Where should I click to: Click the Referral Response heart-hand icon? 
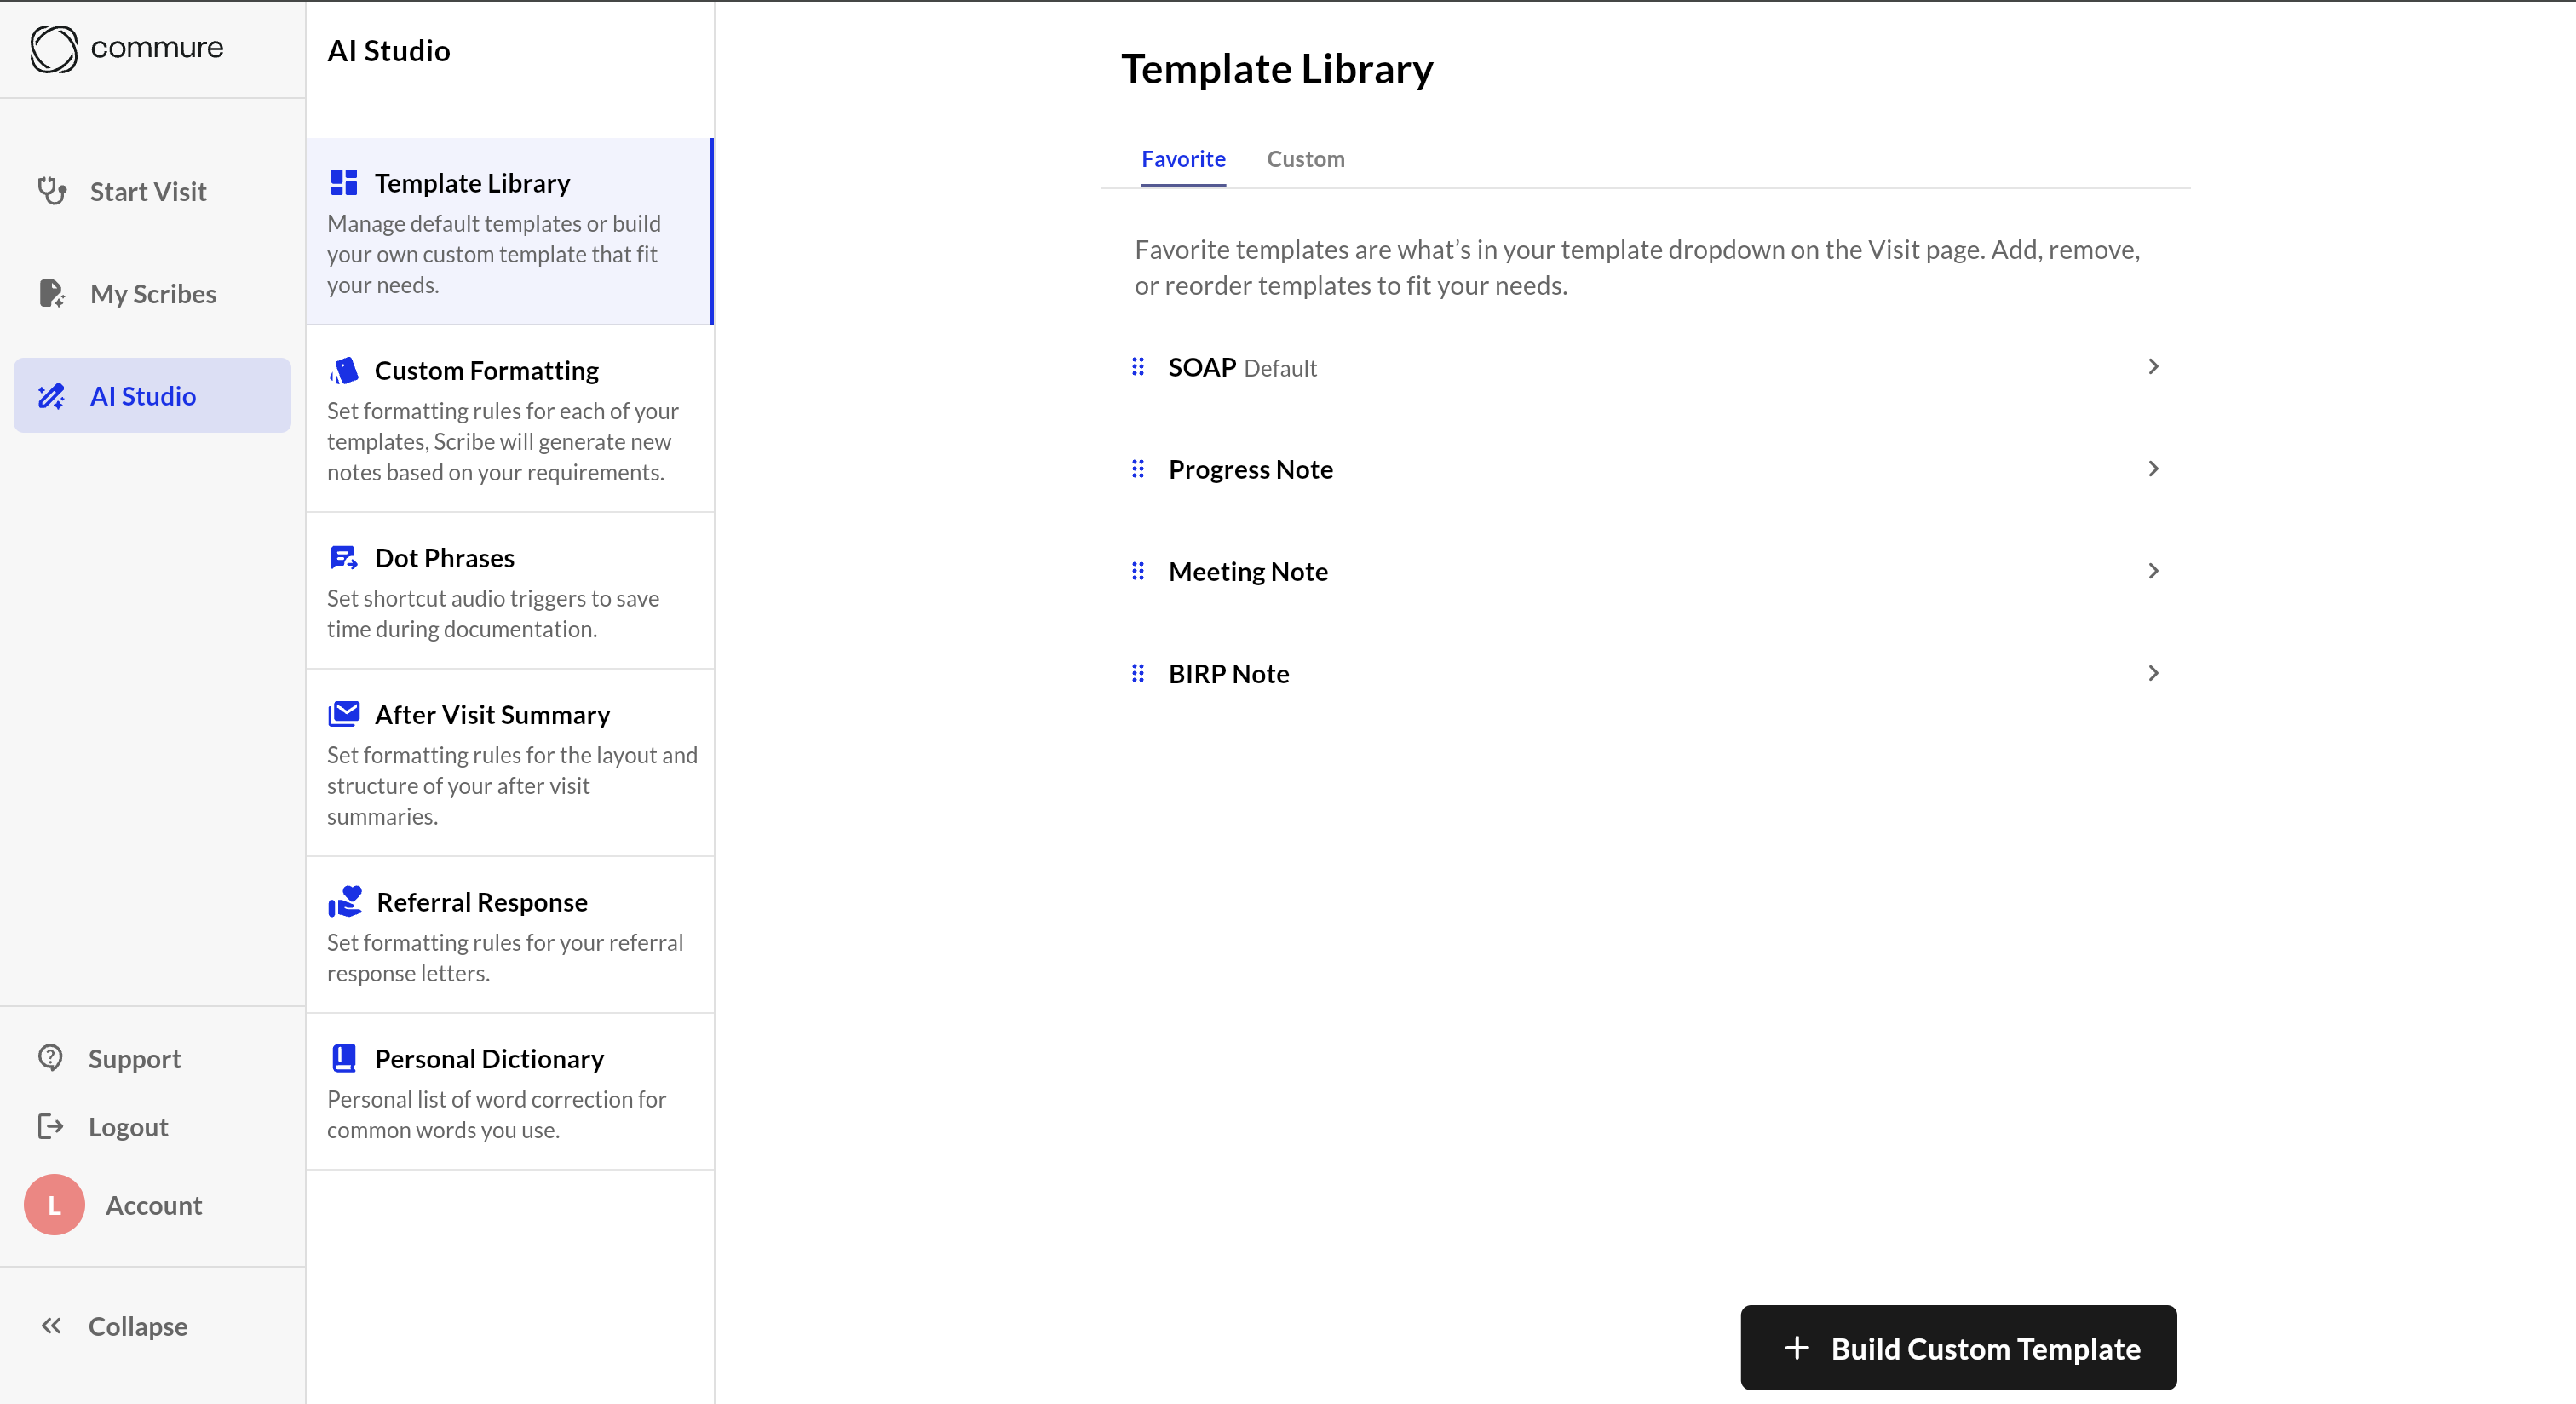345,901
